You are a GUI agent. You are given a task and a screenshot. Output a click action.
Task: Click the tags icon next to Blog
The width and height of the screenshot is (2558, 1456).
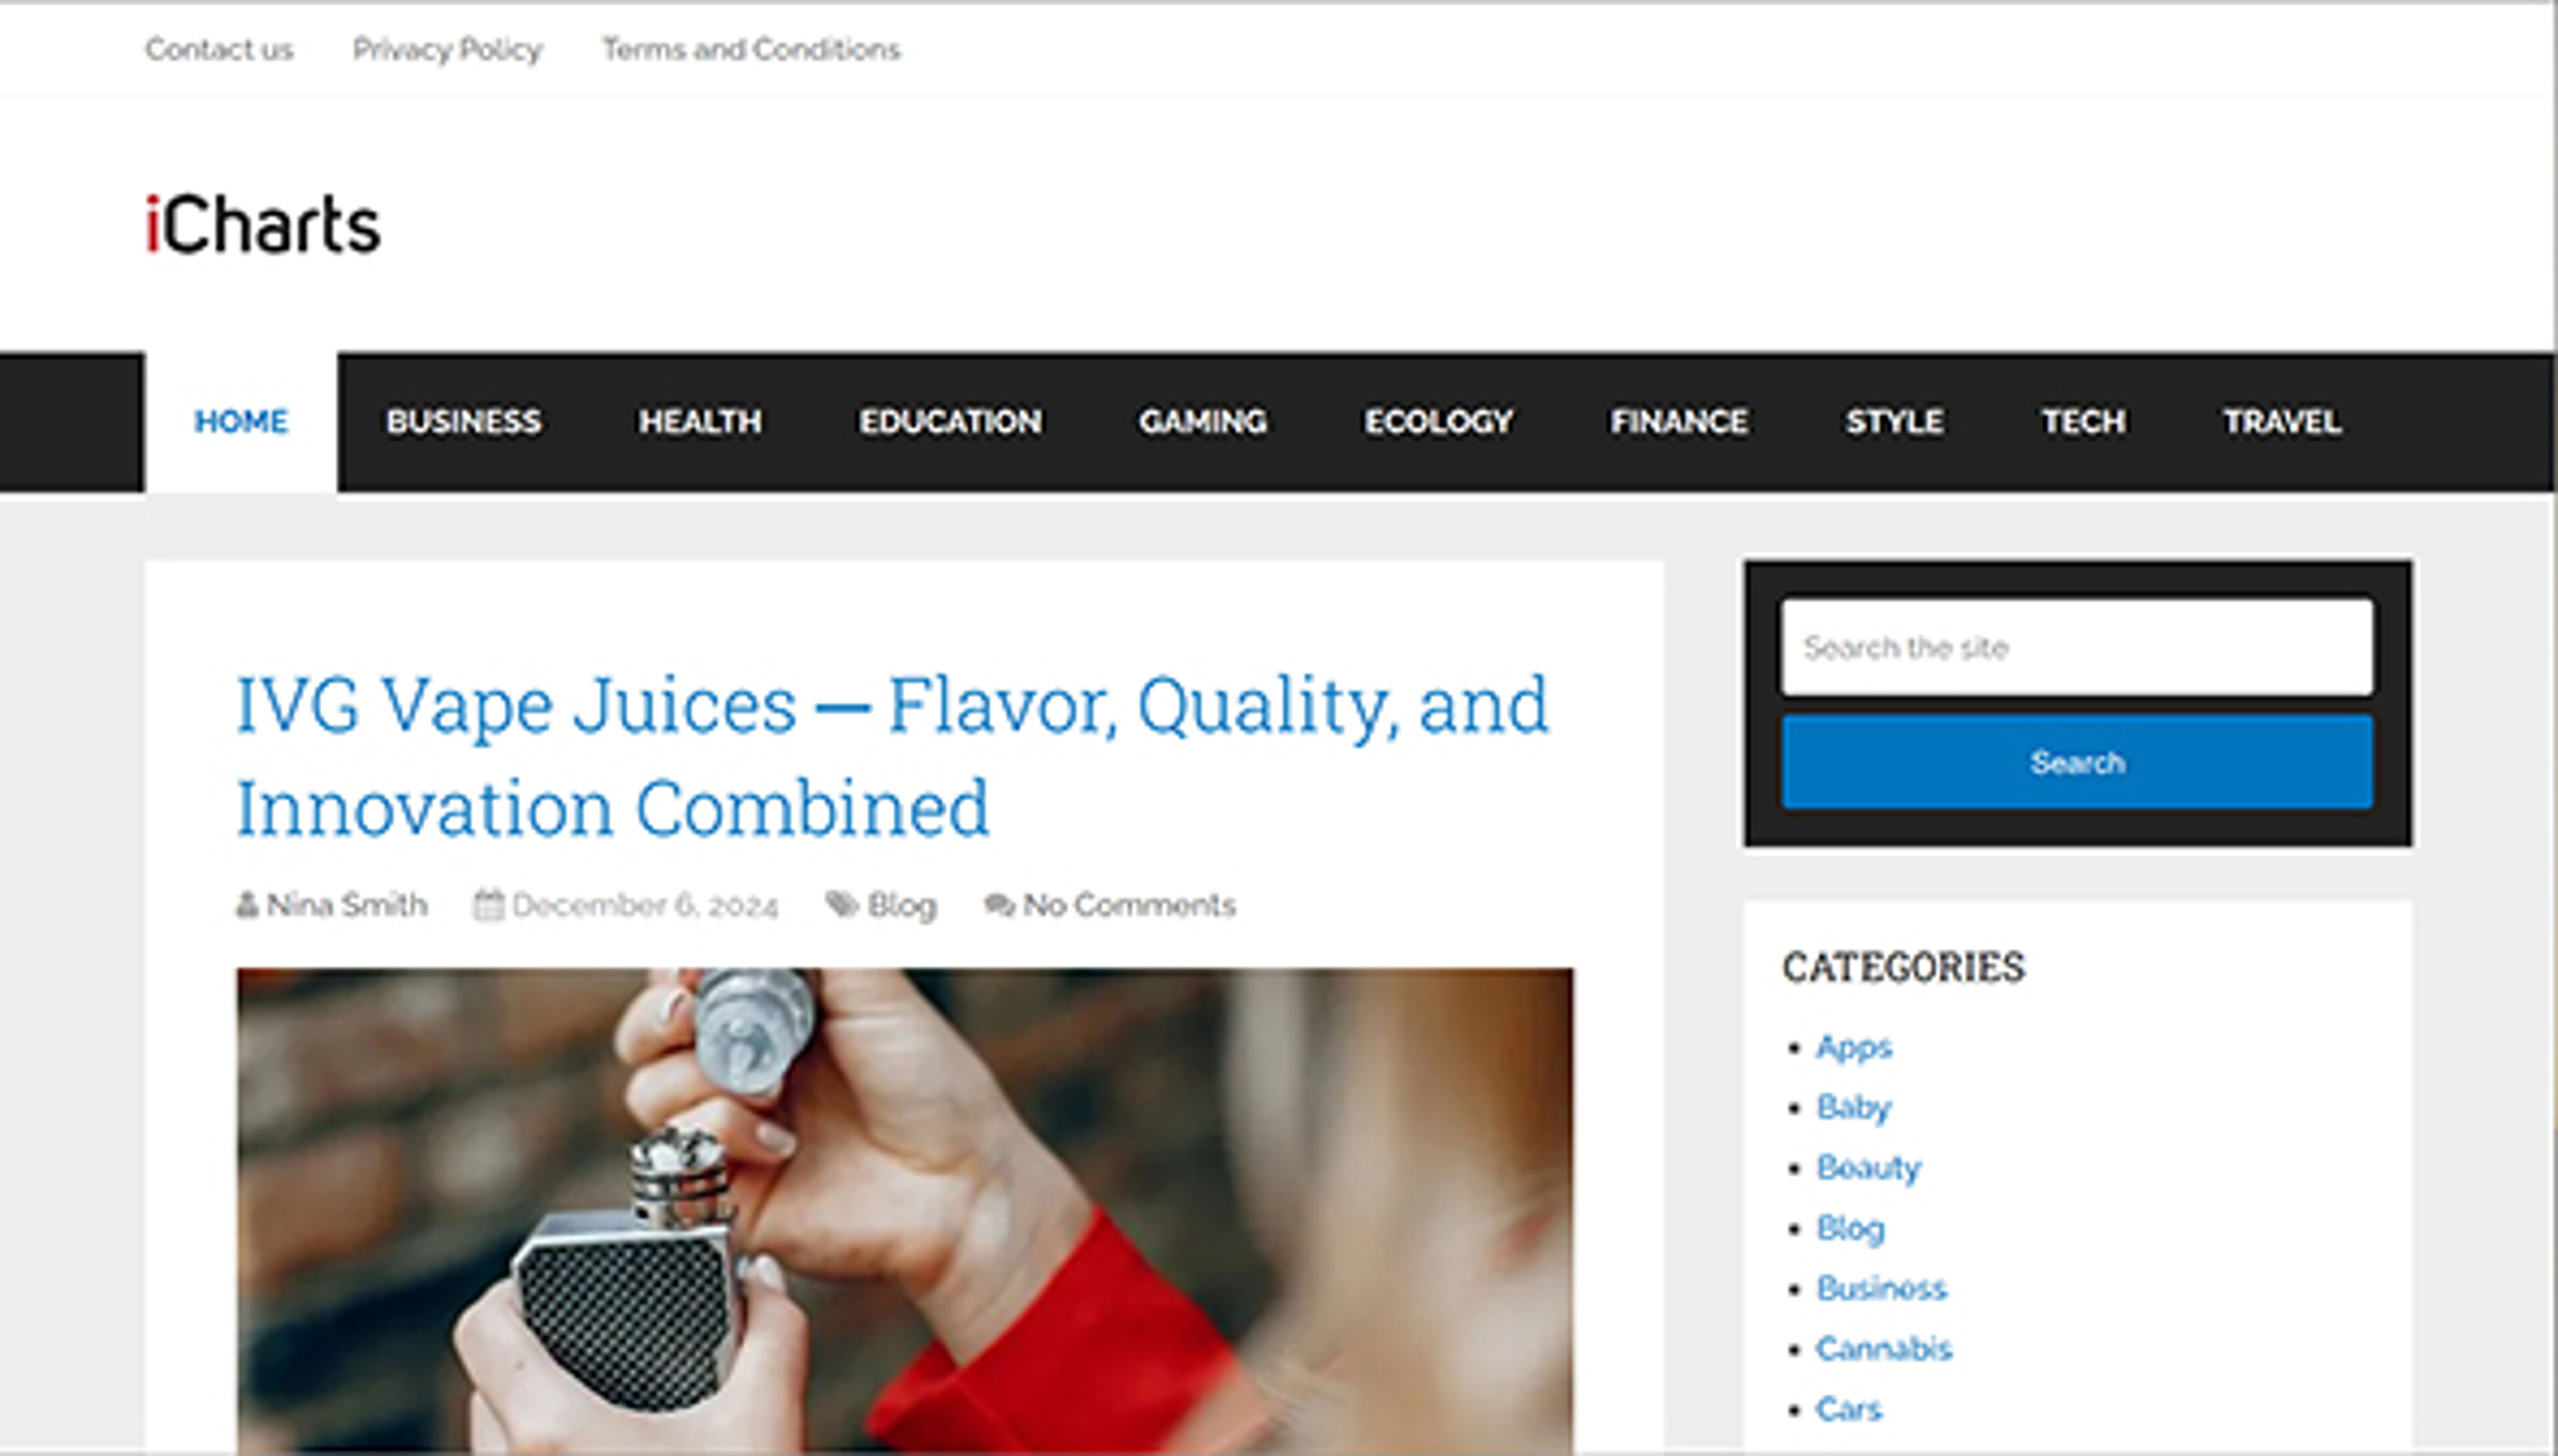click(x=842, y=905)
